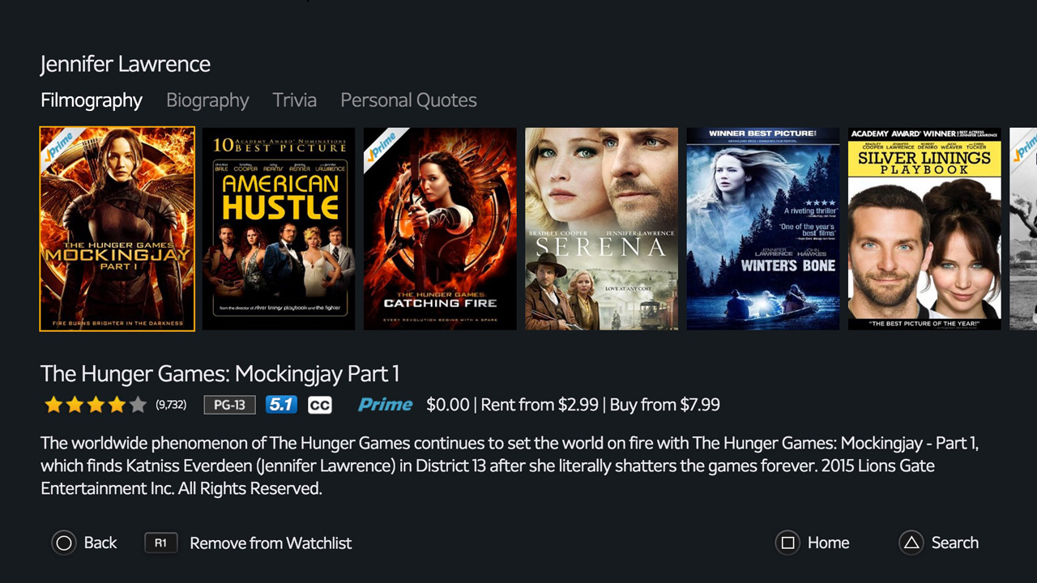Image resolution: width=1037 pixels, height=583 pixels.
Task: Click the Search label
Action: [x=955, y=543]
